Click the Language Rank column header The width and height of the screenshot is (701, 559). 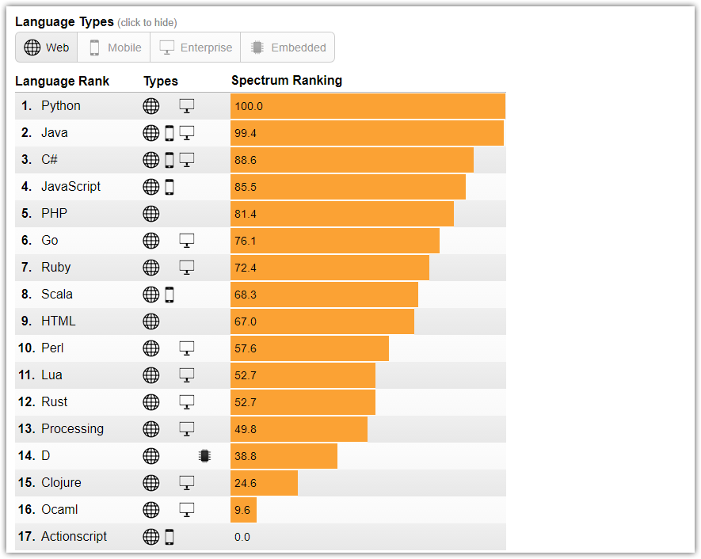63,81
